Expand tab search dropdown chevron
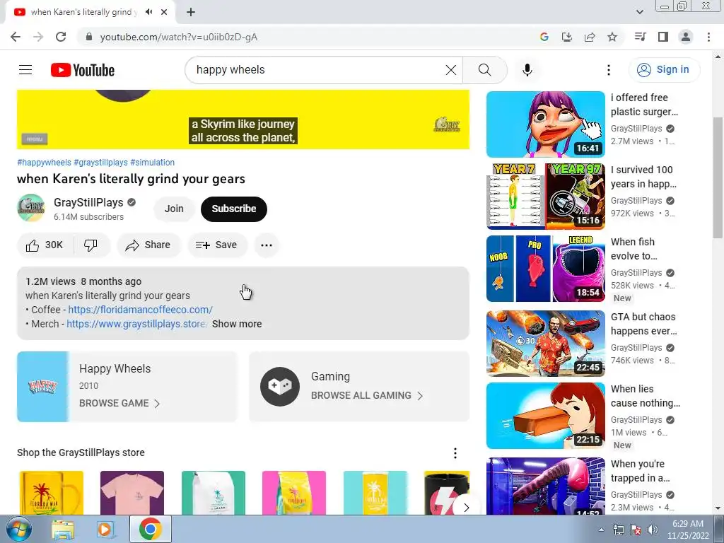Screen dimensions: 724x543 (639, 12)
